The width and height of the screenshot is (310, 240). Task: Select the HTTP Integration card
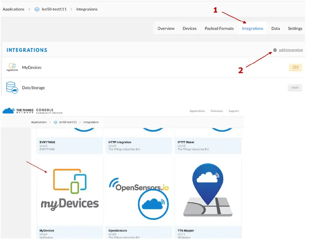pyautogui.click(x=139, y=141)
